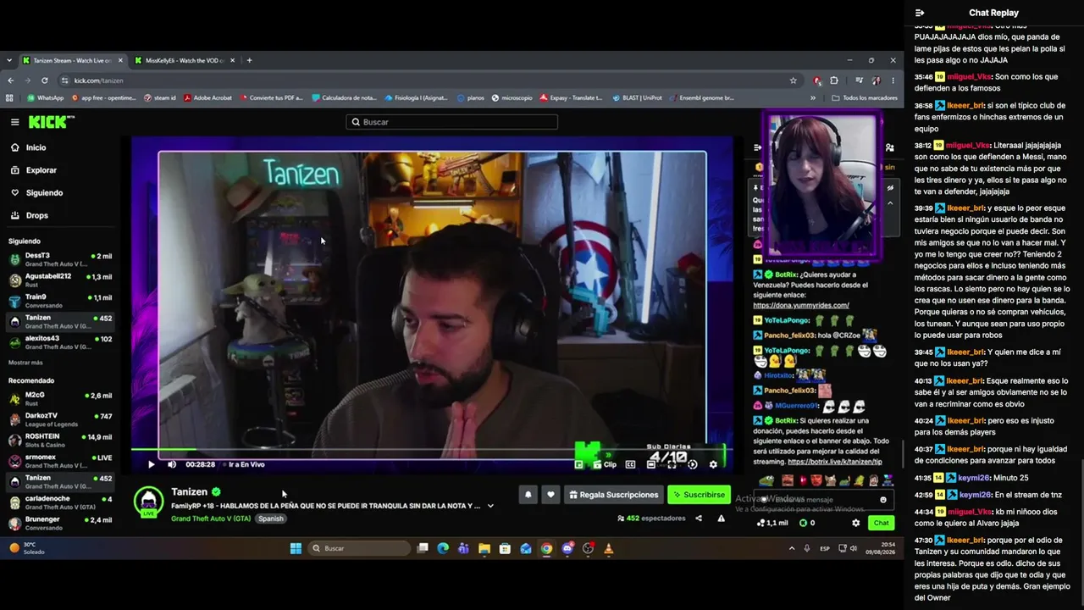Expand the stream title chevron

tap(490, 506)
